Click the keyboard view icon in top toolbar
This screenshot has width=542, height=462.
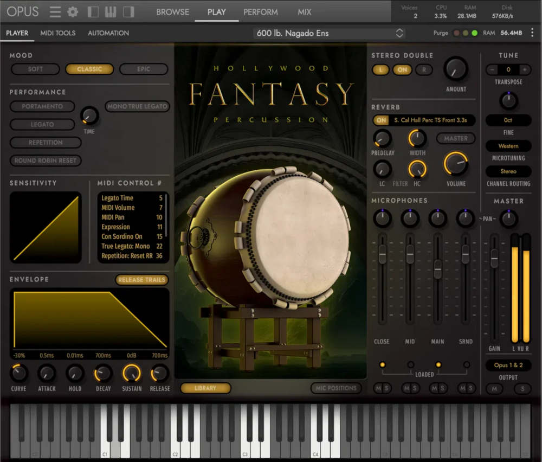110,11
